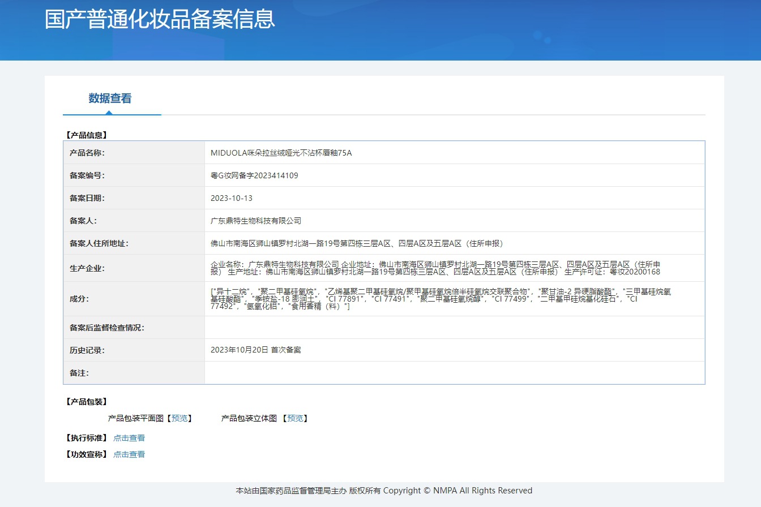
Task: Click the 备案日期 row label
Action: click(x=87, y=198)
